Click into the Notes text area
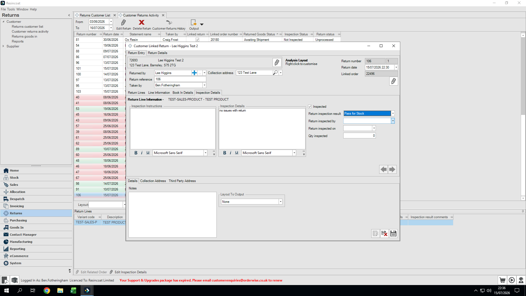 173,215
